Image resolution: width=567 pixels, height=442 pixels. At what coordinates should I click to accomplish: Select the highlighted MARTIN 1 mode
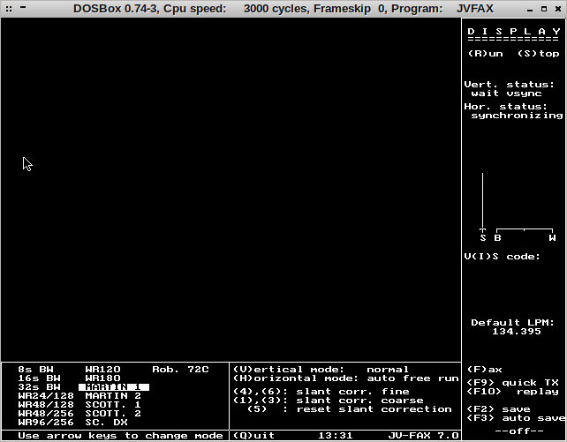[113, 387]
